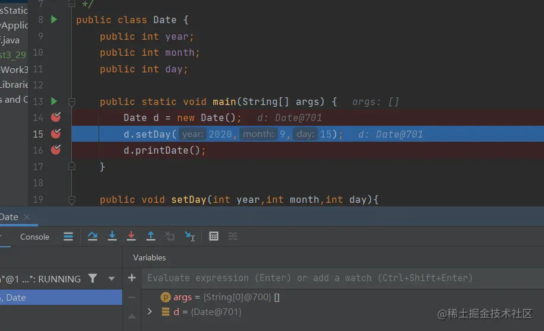544x331 pixels.
Task: Click the Run to Cursor button
Action: click(x=190, y=236)
